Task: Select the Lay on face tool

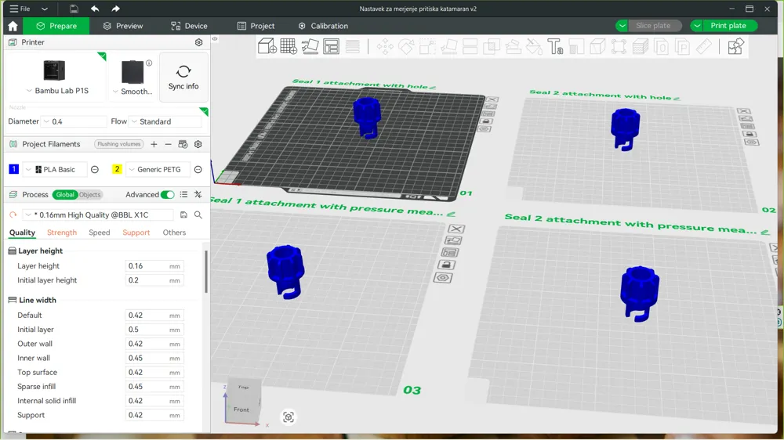Action: (x=448, y=46)
